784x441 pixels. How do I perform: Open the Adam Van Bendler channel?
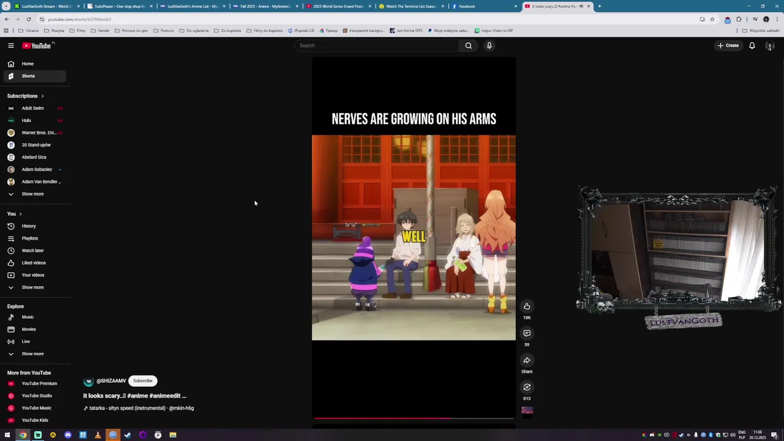(x=34, y=182)
